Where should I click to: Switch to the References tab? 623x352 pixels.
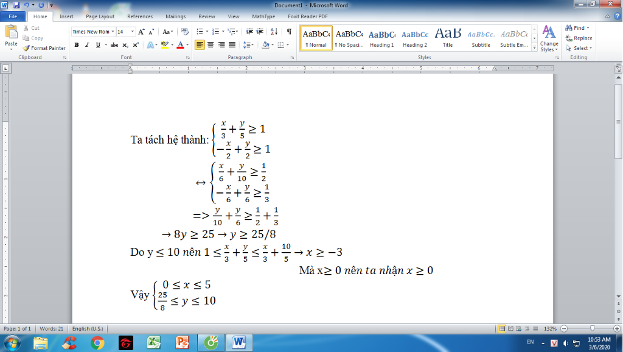point(140,16)
